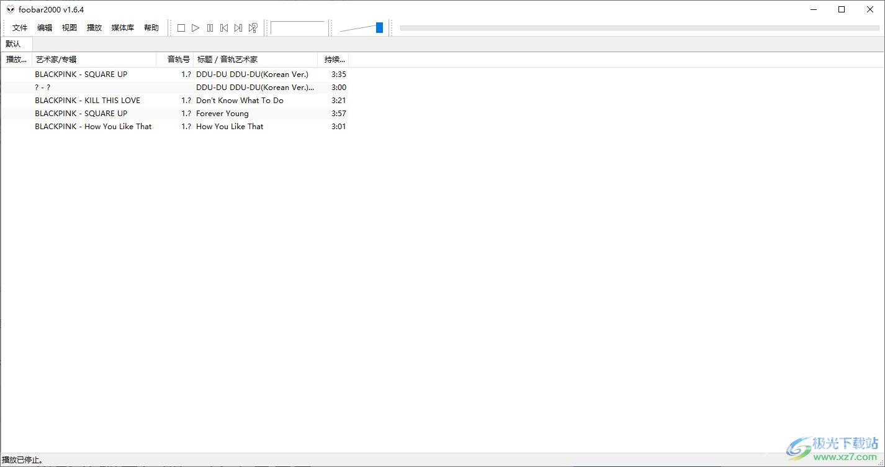Viewport: 885px width, 467px height.
Task: Select the Forever Young track title
Action: [x=222, y=114]
